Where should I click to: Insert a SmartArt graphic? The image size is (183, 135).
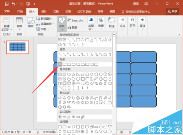coord(76,20)
